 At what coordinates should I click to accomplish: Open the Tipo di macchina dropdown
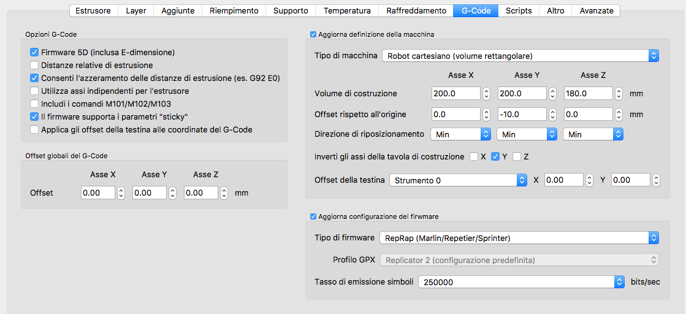[520, 56]
